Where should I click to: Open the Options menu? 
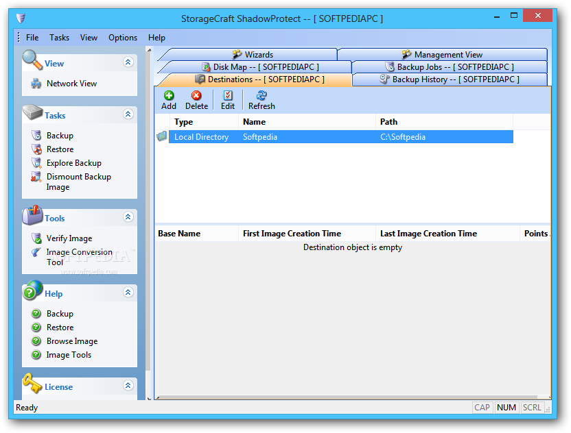click(123, 38)
